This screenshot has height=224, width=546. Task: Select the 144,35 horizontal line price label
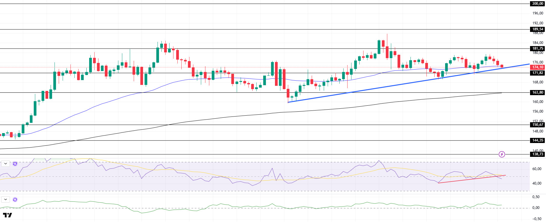[x=538, y=140]
